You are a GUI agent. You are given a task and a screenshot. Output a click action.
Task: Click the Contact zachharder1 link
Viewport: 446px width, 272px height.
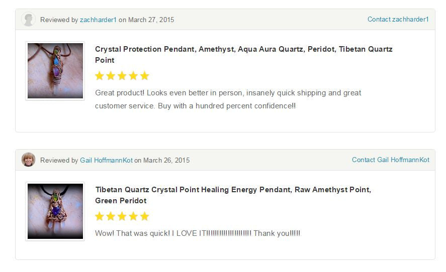click(398, 19)
